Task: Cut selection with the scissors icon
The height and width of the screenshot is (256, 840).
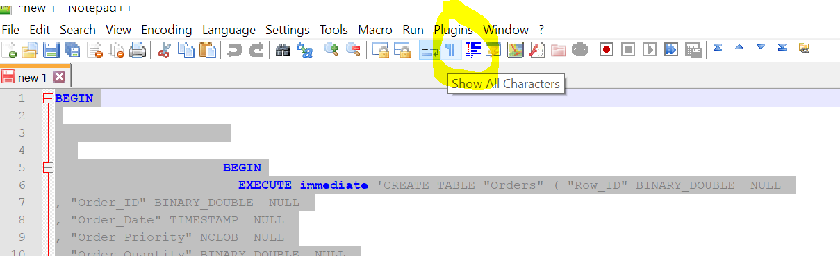Action: tap(165, 50)
